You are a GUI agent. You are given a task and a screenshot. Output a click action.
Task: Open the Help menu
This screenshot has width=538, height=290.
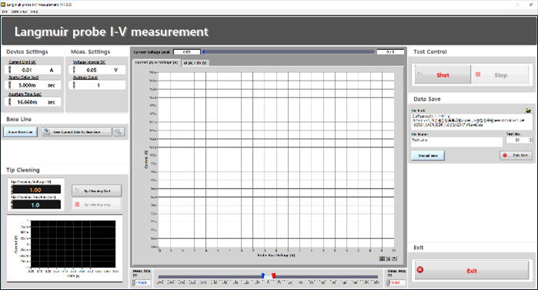tap(34, 12)
